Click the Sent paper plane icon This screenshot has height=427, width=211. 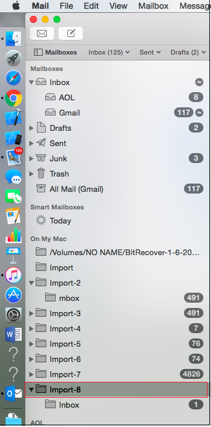[41, 143]
